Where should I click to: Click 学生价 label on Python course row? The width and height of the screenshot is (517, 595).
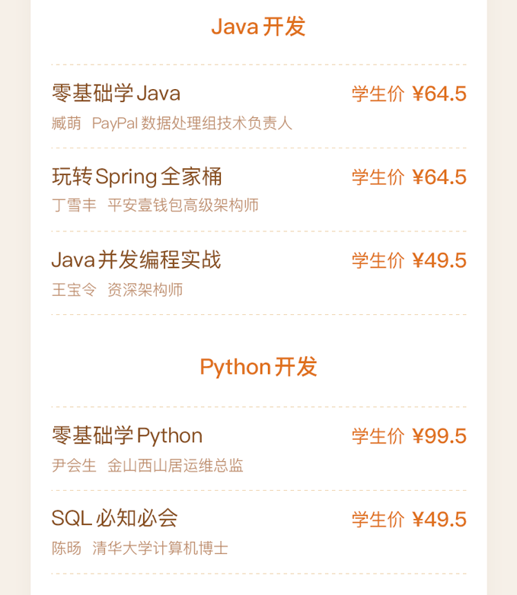coord(378,436)
